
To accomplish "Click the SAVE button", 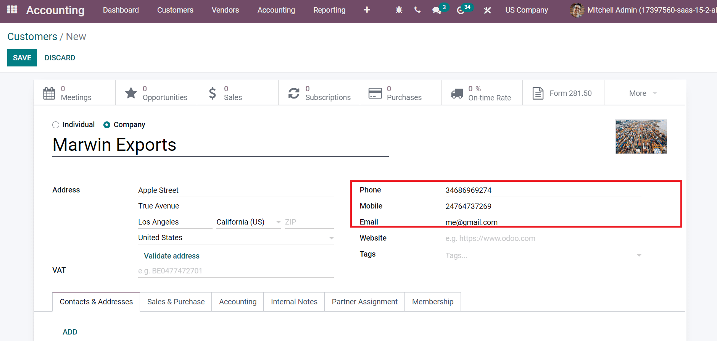I will (22, 58).
